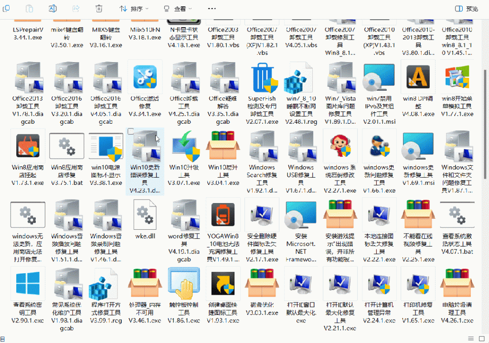The image size is (489, 343).
Task: Click the share icon in the toolbar
Action: (76, 9)
